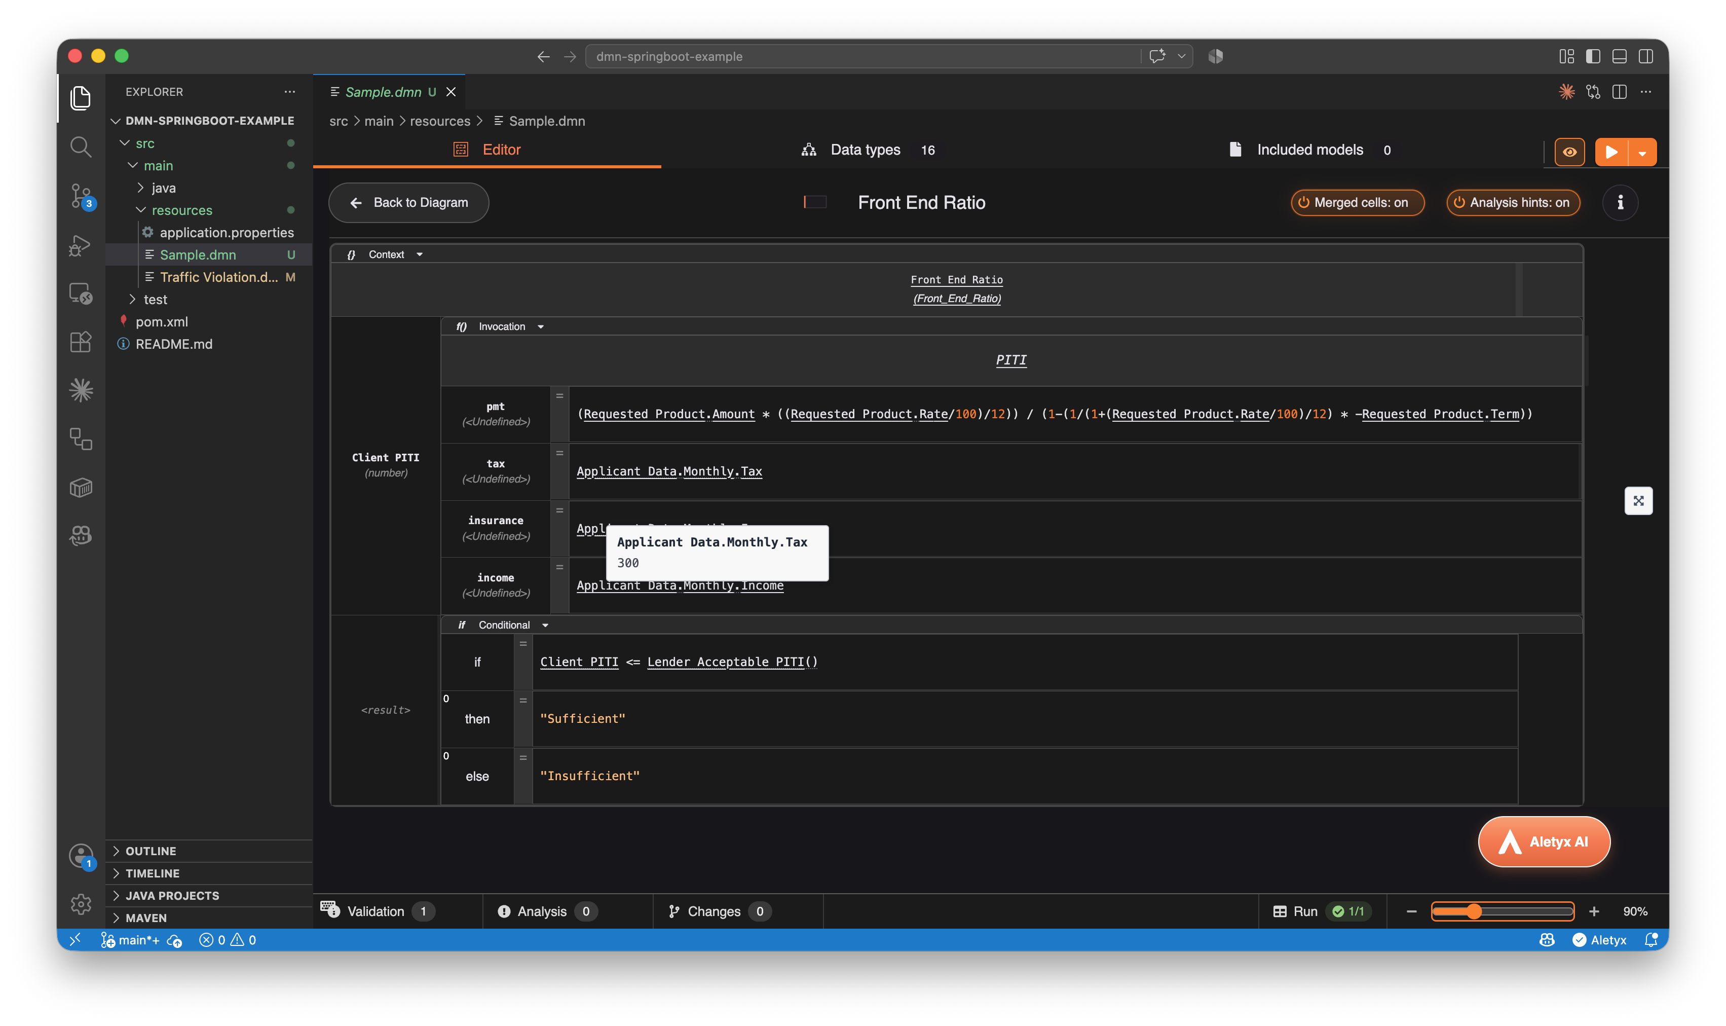Click the dmn-springboot-example search field
This screenshot has height=1026, width=1726.
pos(862,56)
